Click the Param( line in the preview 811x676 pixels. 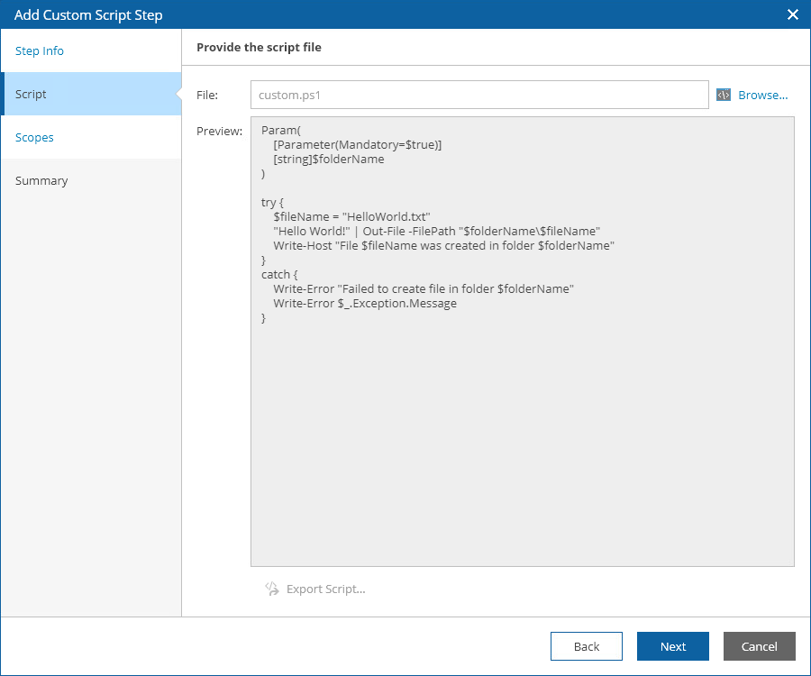coord(279,130)
